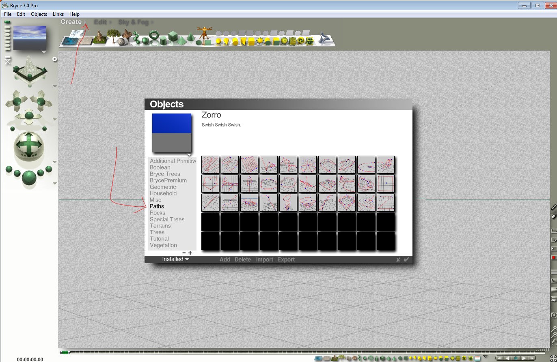Add a category with the plus button

coord(190,253)
